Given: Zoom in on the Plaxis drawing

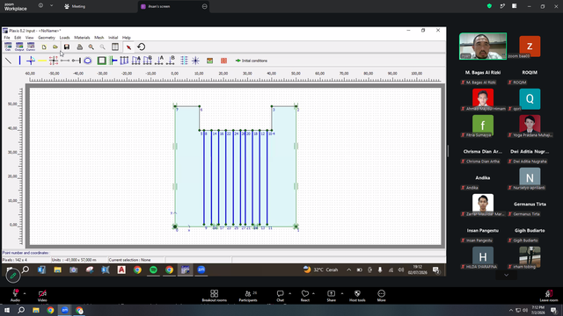Looking at the screenshot, I should pos(91,47).
